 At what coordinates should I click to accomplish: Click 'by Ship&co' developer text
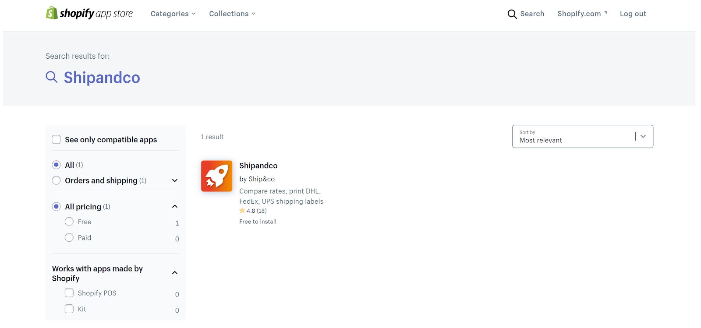257,179
